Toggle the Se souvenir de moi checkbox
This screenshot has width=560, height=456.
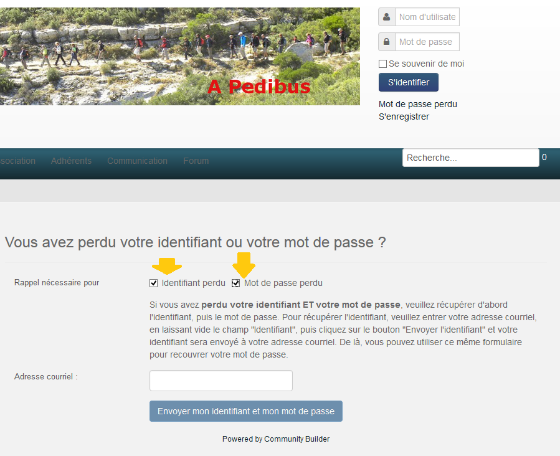click(382, 64)
